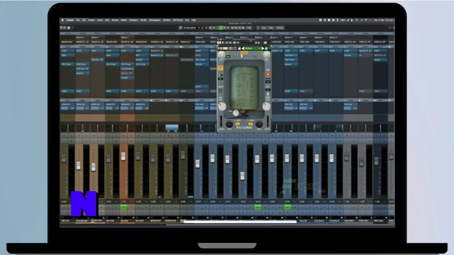Click the left BOOST slider in P42 Climax
The width and height of the screenshot is (454, 255).
(x=221, y=121)
